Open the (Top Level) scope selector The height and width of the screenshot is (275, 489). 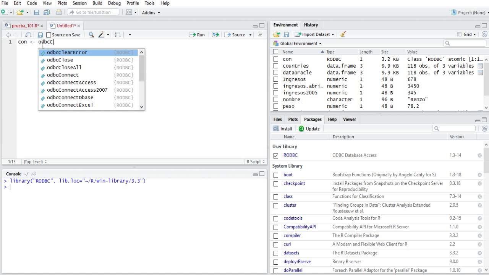pyautogui.click(x=35, y=162)
